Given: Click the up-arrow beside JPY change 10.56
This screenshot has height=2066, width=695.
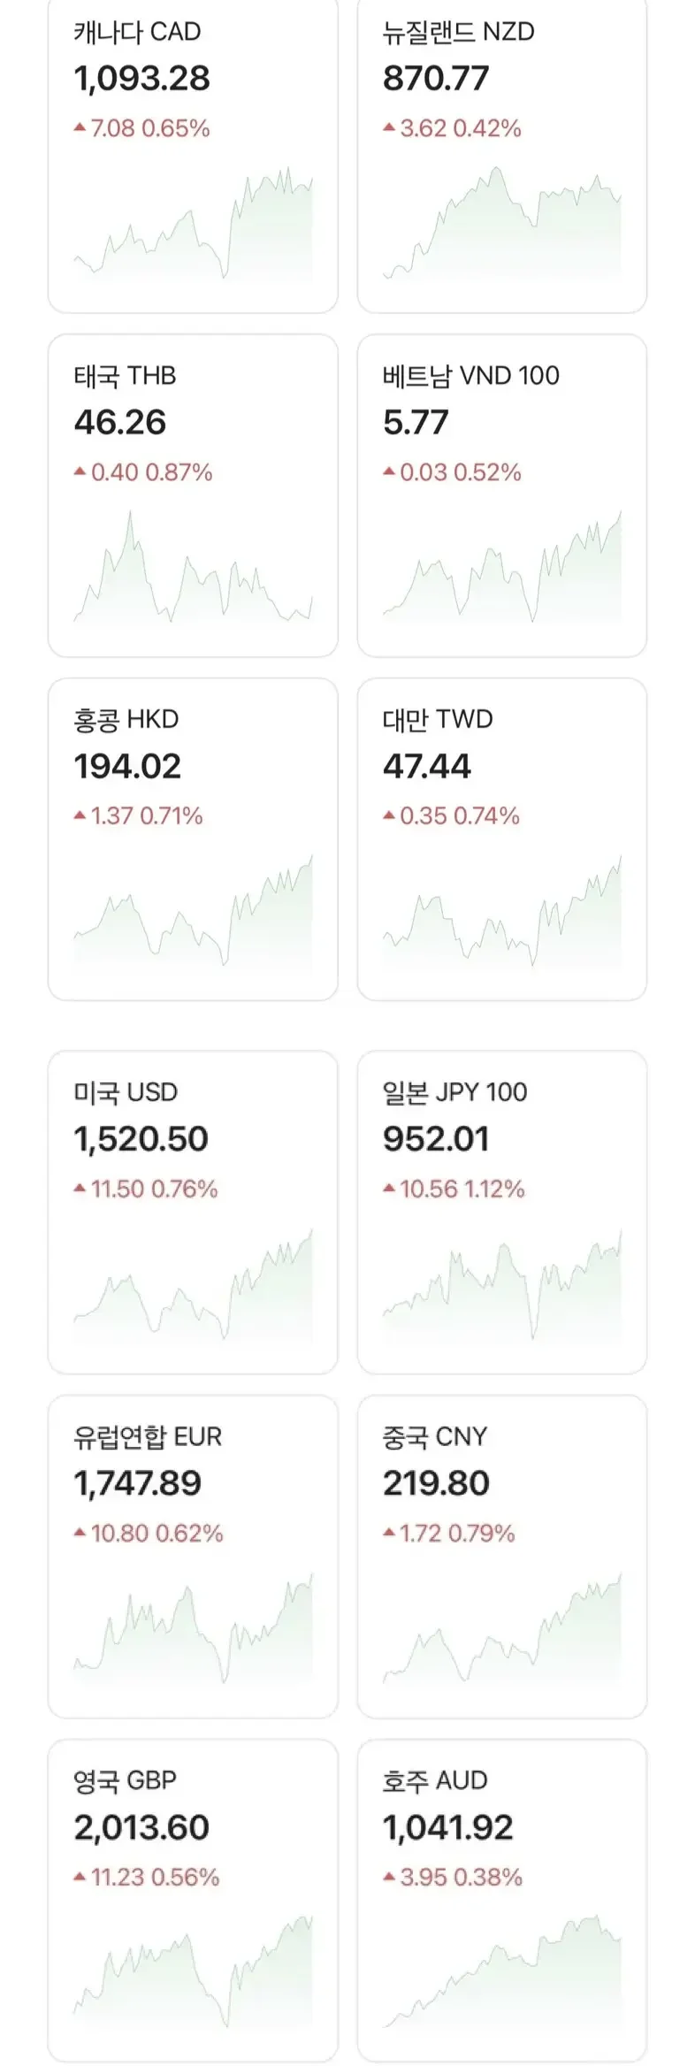Looking at the screenshot, I should point(389,1189).
